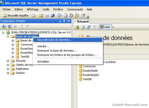Click the Object Explorer toolbar icon
This screenshot has width=149, height=108.
[72, 16]
